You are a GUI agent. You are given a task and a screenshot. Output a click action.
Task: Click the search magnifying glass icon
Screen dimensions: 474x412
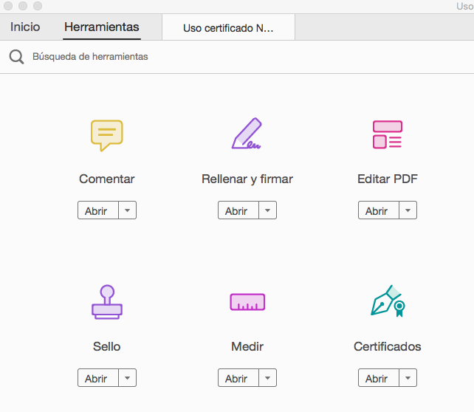tap(16, 57)
